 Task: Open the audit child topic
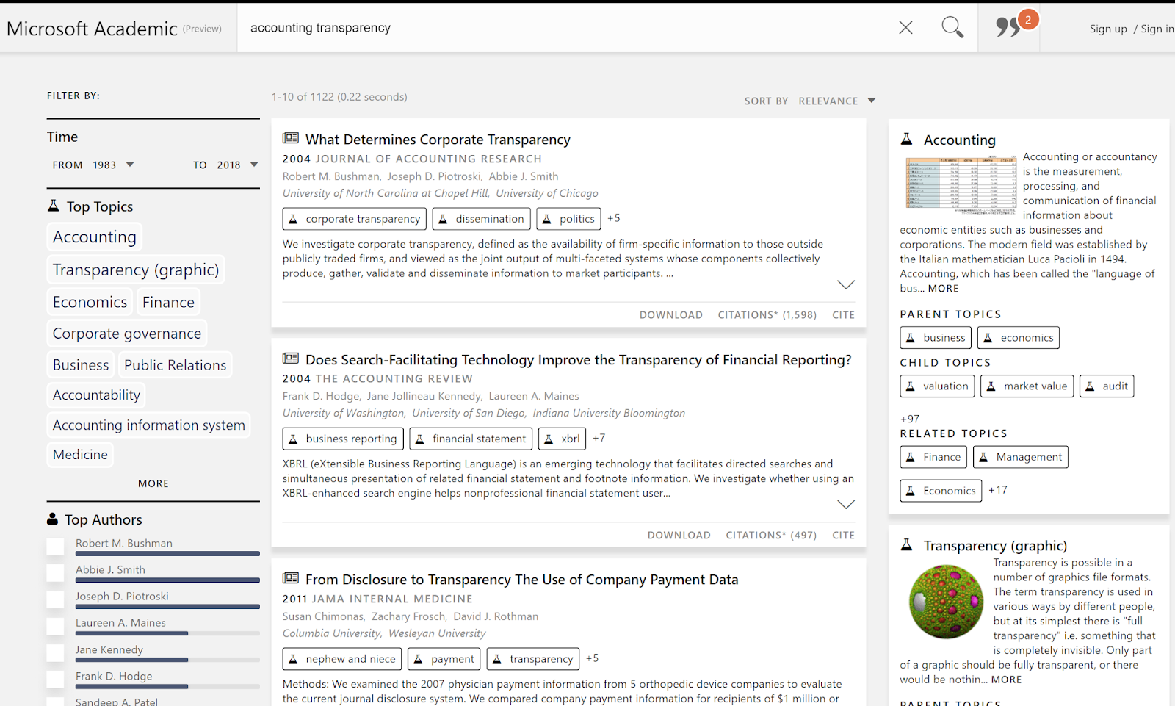click(x=1107, y=386)
